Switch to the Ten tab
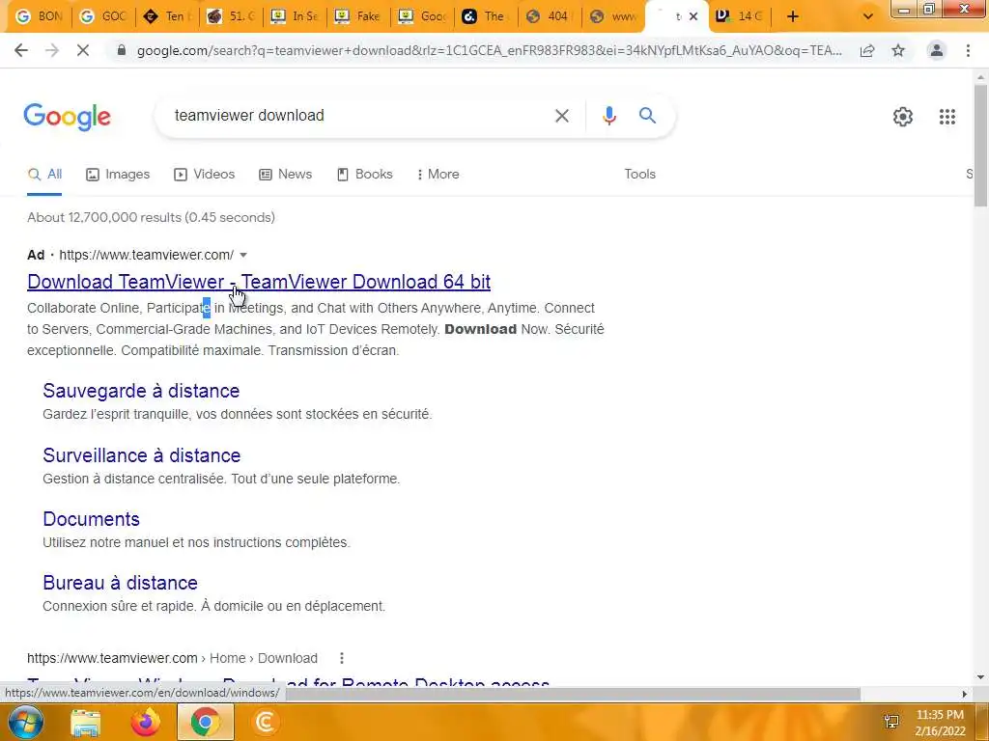989x741 pixels. pos(166,16)
